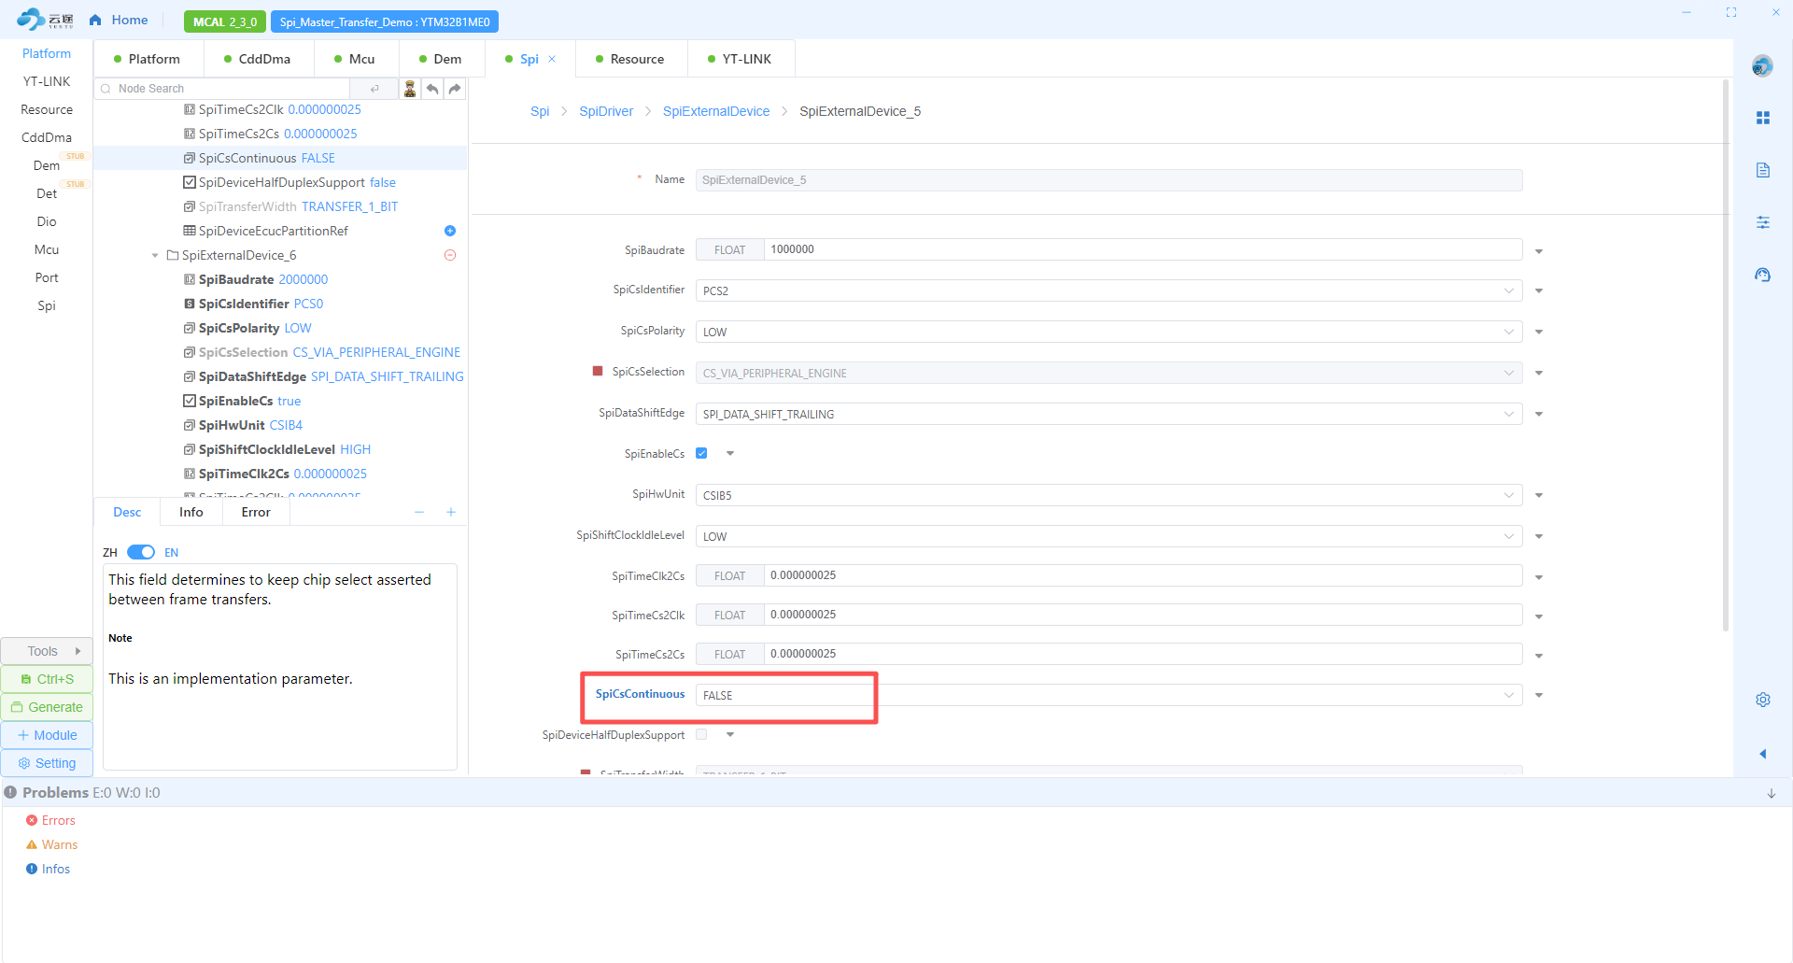Collapse the SpiExternalDevice_6 tree node
The width and height of the screenshot is (1793, 963).
tap(155, 255)
